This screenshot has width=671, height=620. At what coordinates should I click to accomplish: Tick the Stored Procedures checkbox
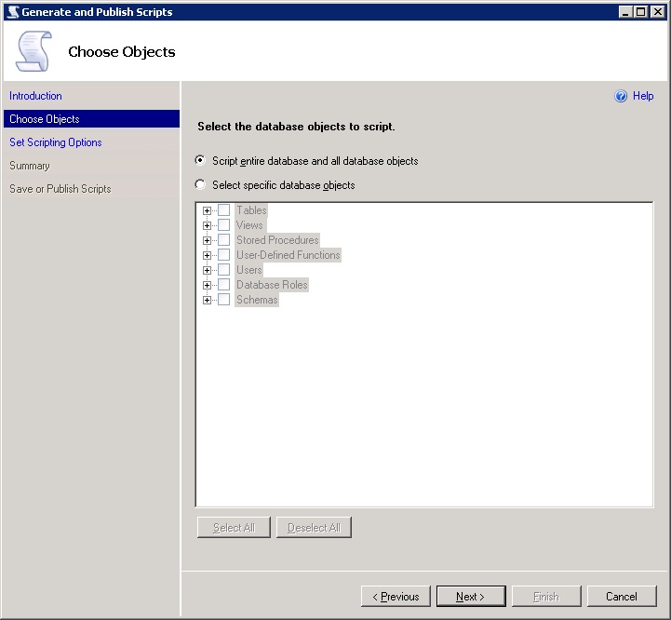pos(223,240)
